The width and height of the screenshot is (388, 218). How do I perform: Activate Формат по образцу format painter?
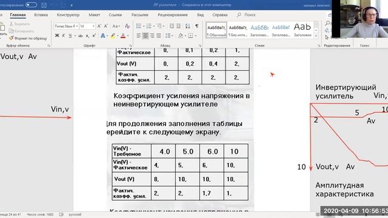point(28,38)
